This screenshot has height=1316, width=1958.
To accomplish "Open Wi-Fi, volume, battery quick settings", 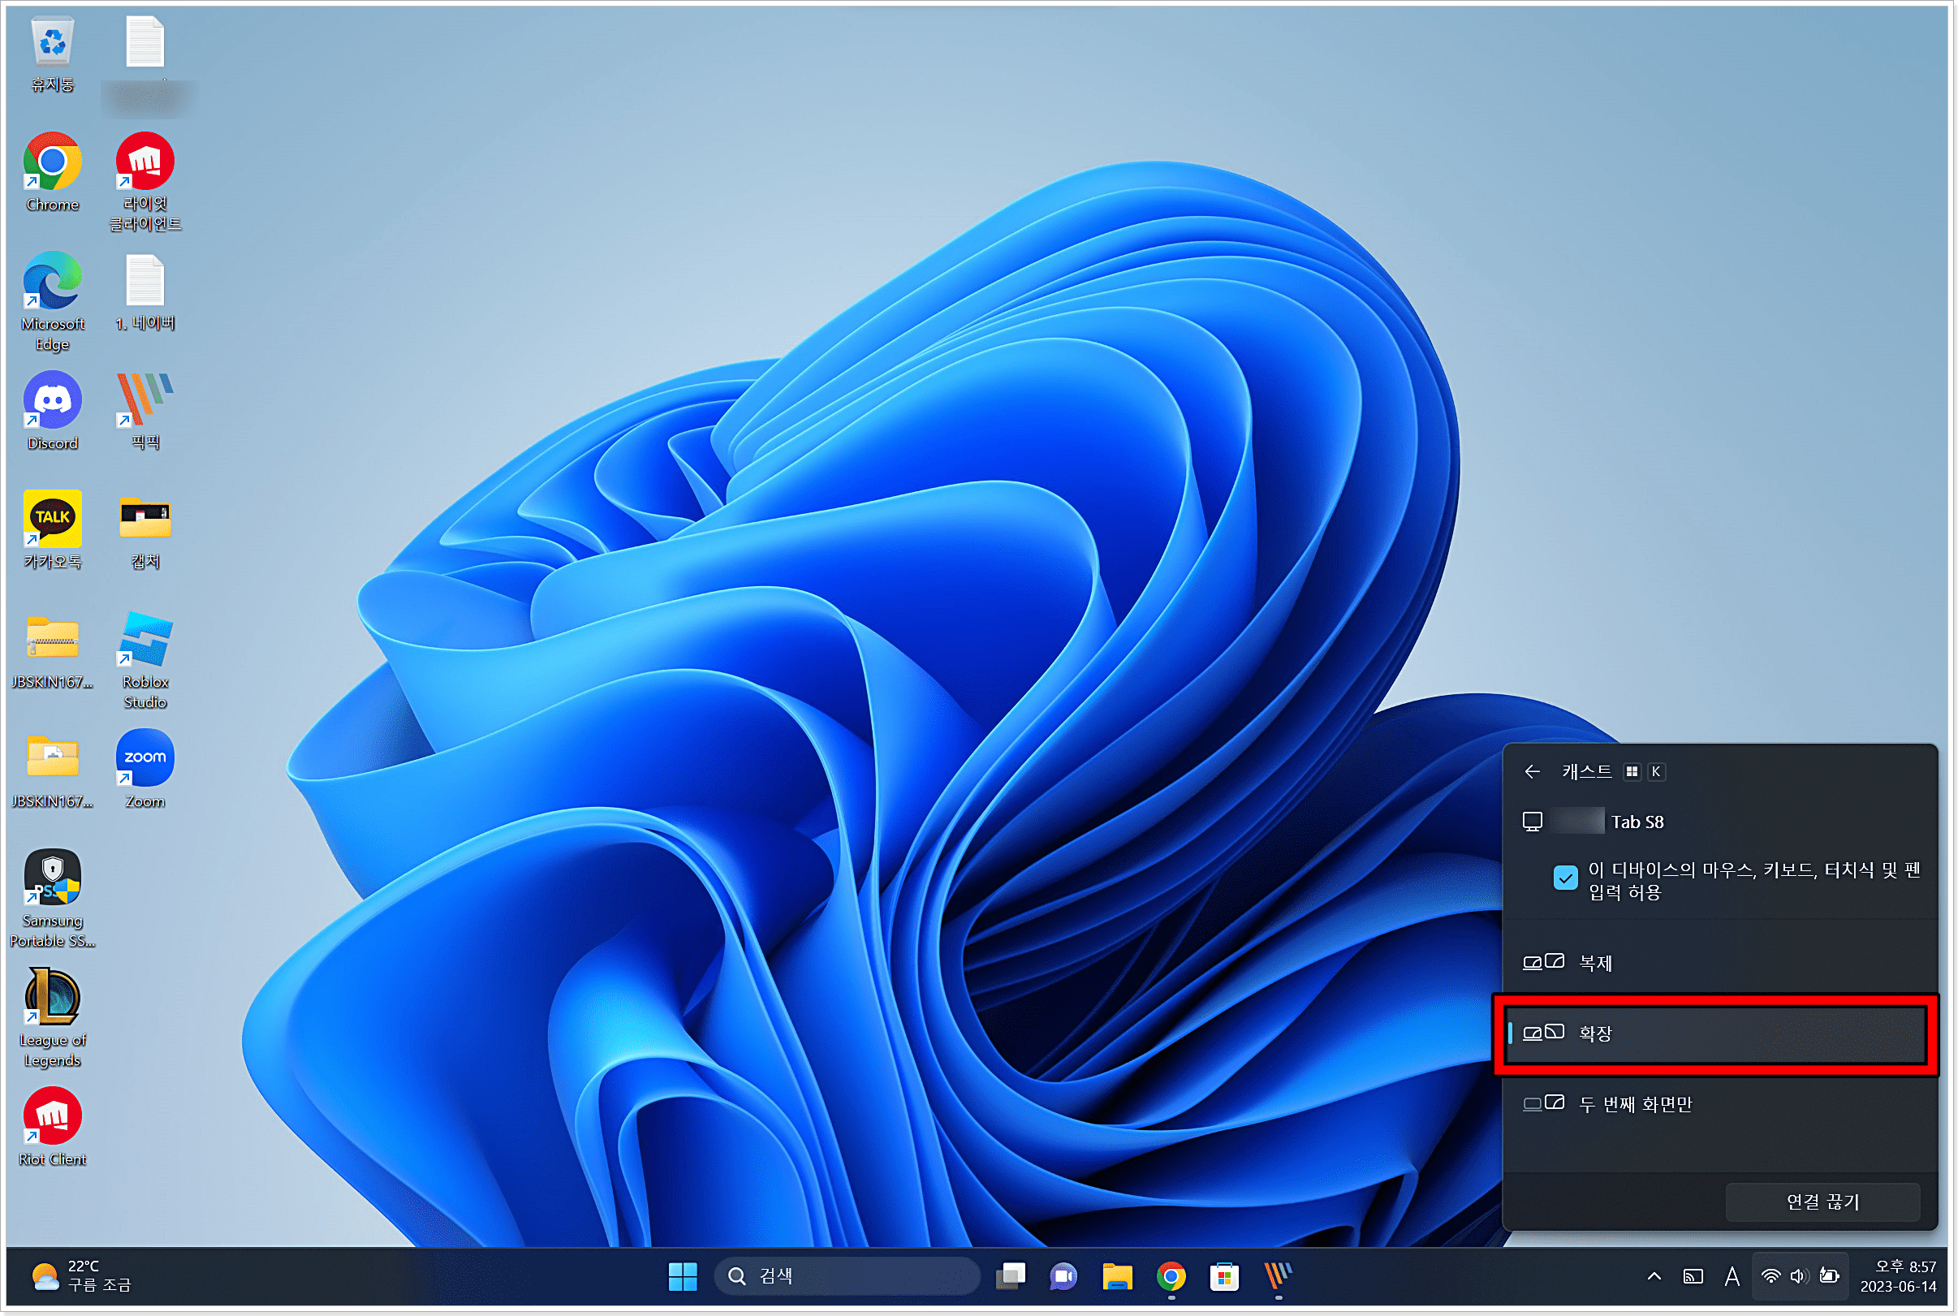I will pyautogui.click(x=1800, y=1276).
